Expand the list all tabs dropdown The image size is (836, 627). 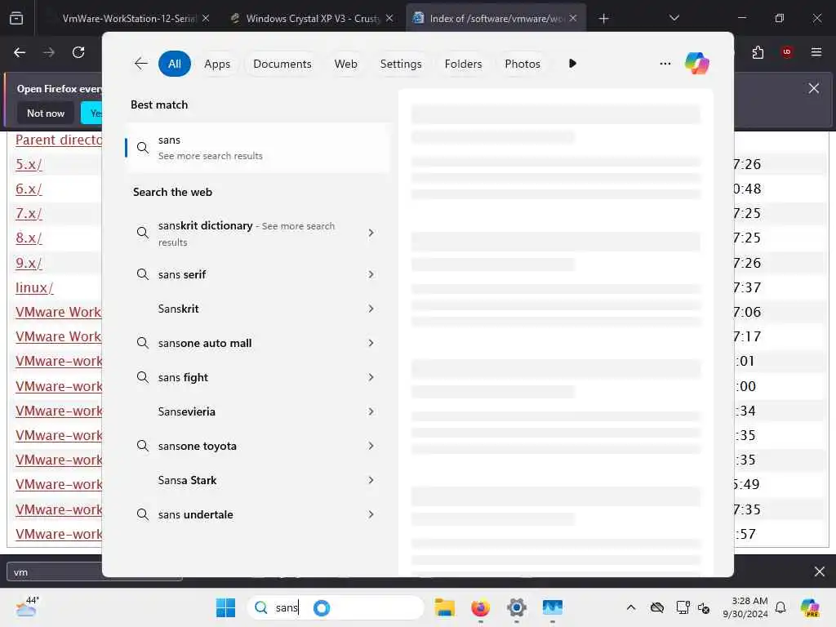(x=674, y=18)
